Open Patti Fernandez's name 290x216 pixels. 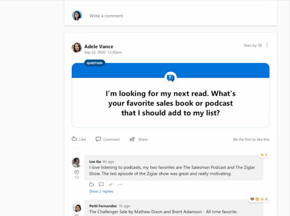tap(103, 206)
